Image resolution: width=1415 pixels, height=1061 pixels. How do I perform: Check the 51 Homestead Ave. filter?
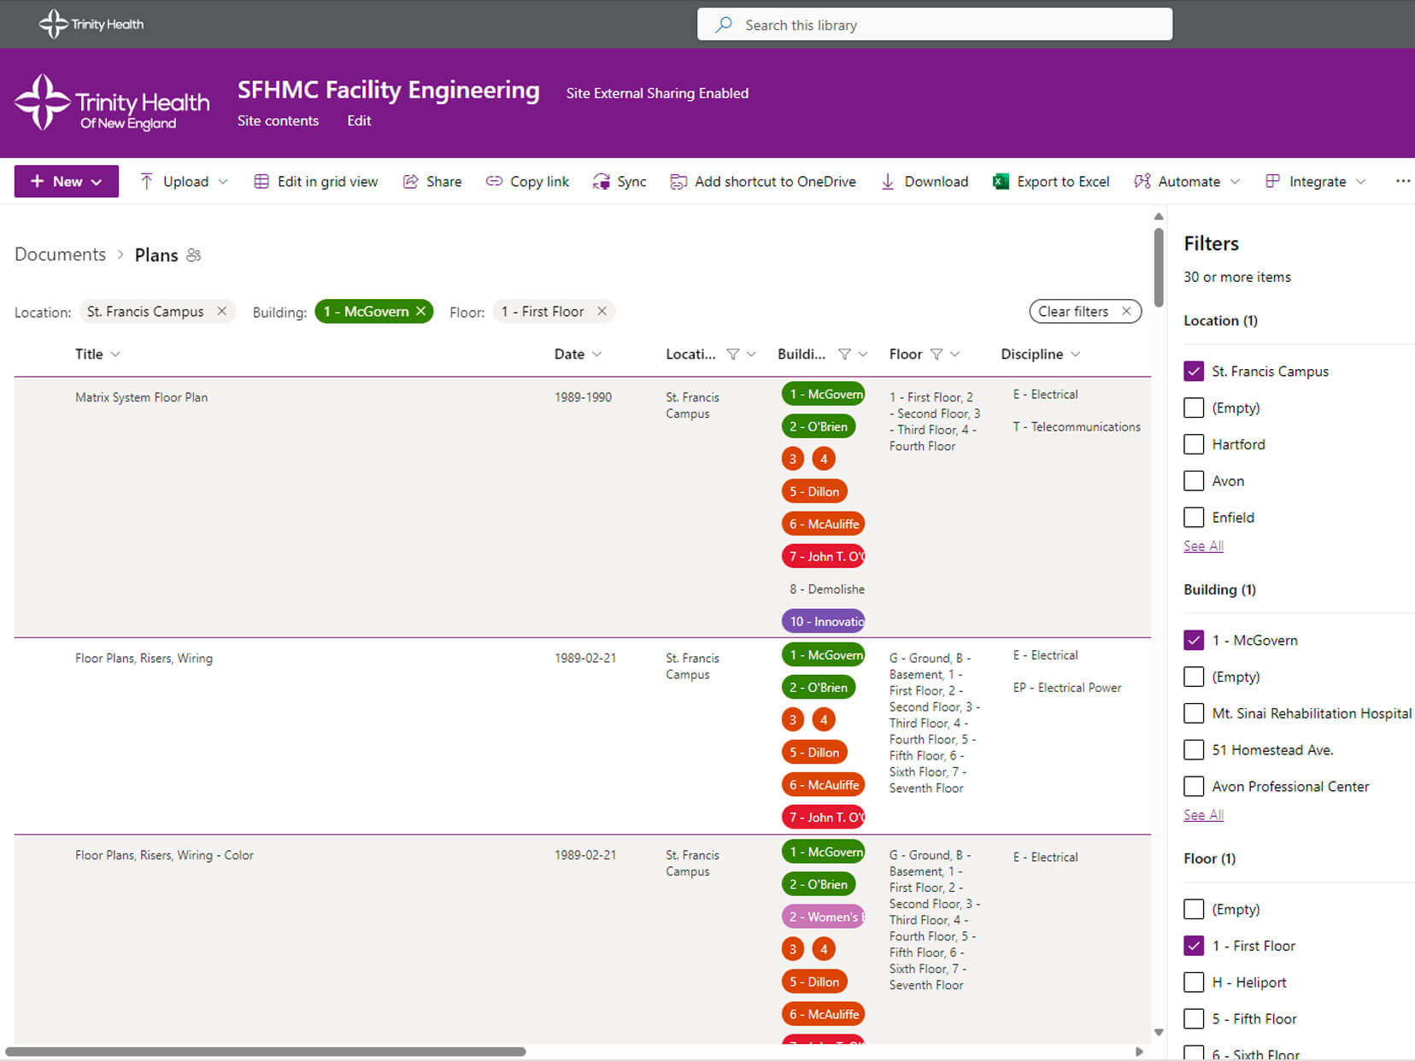click(1194, 750)
